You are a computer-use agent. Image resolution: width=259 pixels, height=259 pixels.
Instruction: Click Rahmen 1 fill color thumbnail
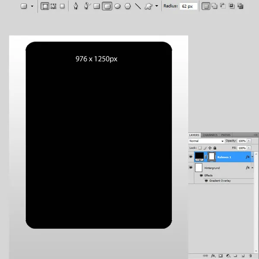(199, 157)
